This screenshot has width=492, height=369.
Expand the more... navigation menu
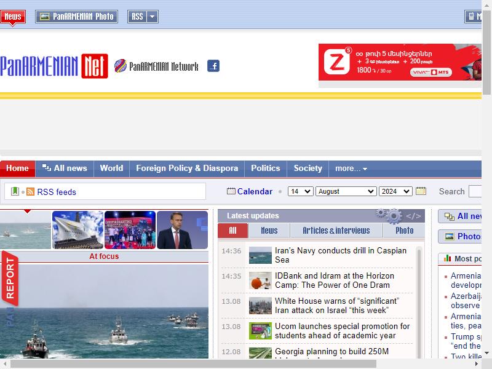pos(351,169)
